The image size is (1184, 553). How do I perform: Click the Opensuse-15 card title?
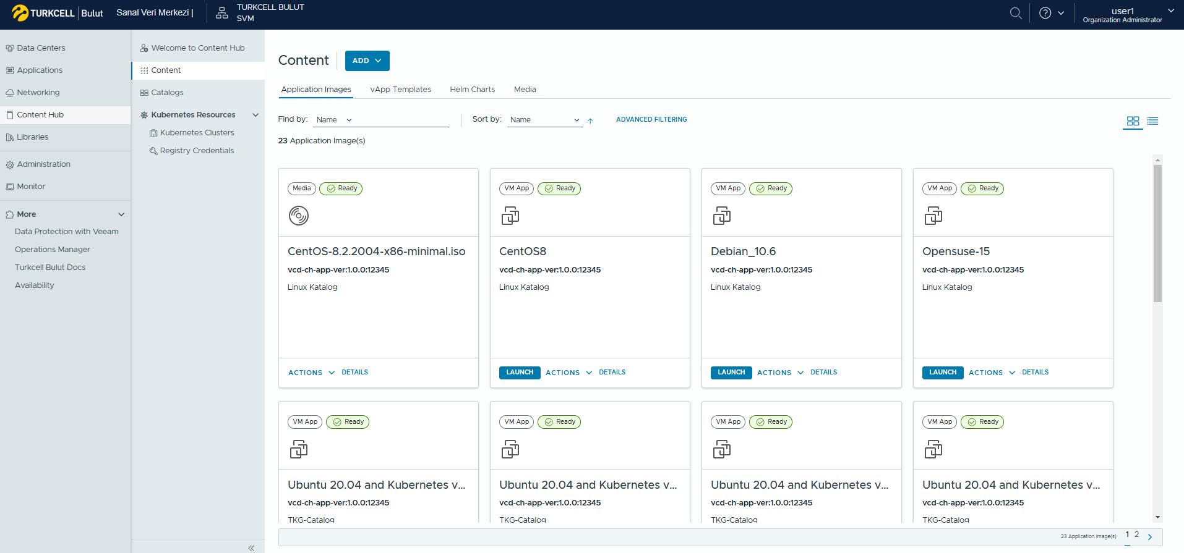coord(956,251)
